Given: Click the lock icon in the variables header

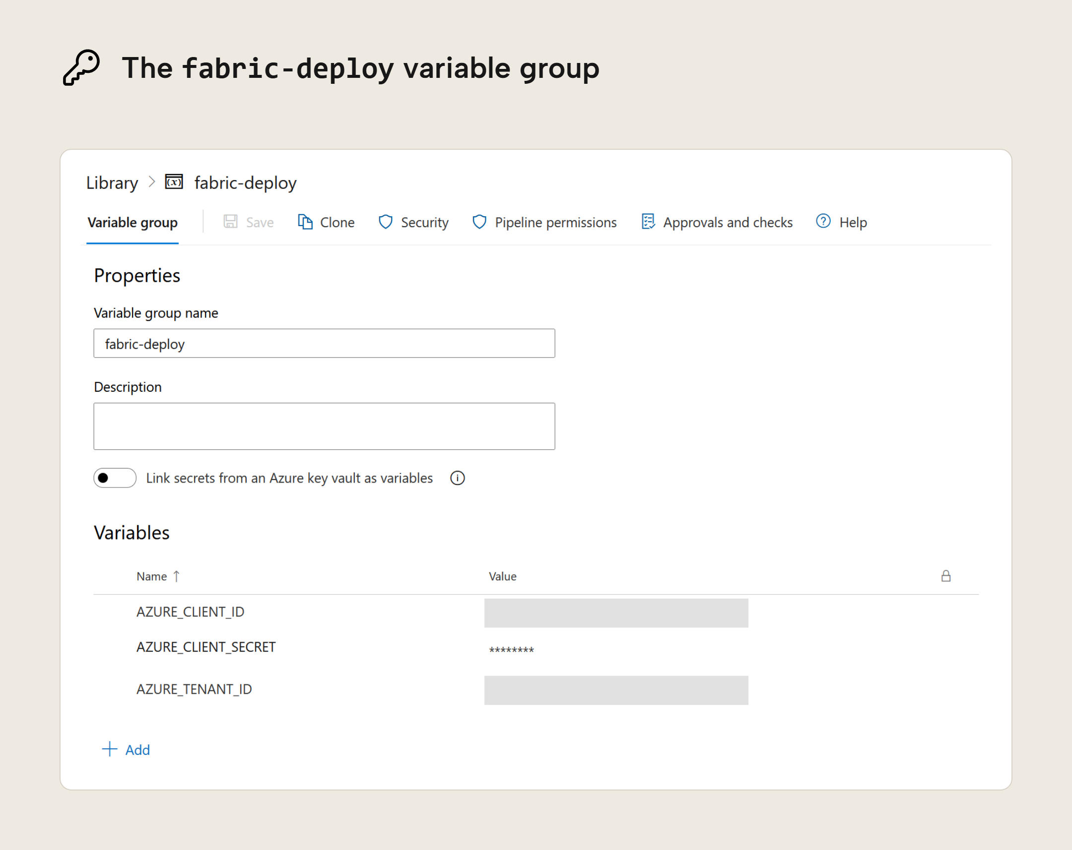Looking at the screenshot, I should [x=946, y=576].
